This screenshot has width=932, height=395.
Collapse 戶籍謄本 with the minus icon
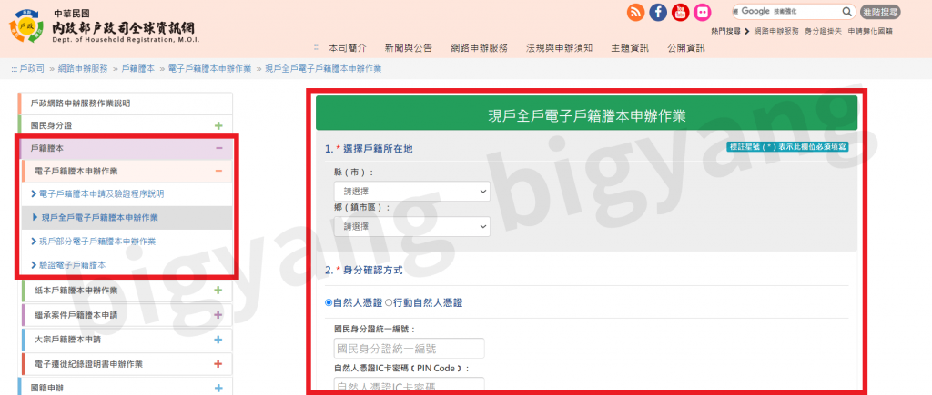218,148
